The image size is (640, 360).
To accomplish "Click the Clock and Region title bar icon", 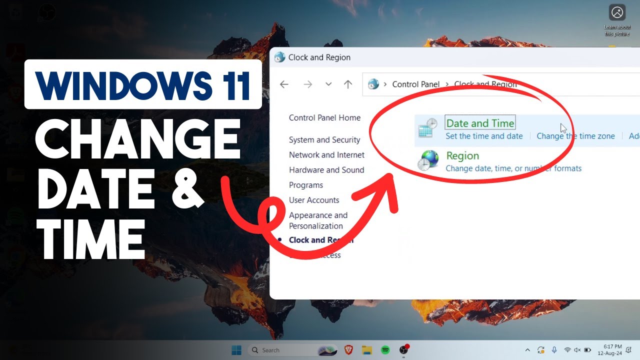I will coord(280,57).
